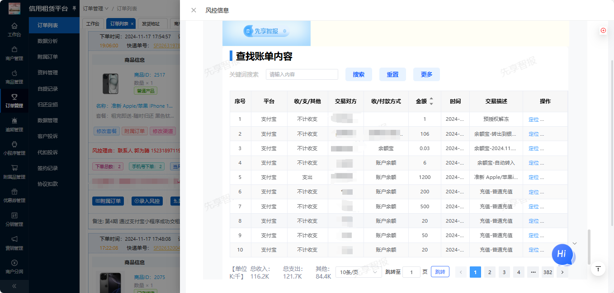Click the blue 附属订单 button
614x293 pixels.
pos(108,201)
